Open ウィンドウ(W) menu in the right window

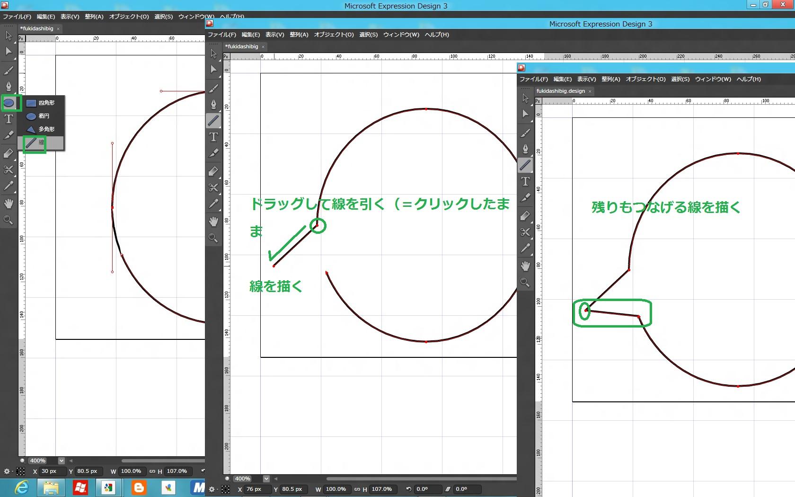(x=713, y=79)
